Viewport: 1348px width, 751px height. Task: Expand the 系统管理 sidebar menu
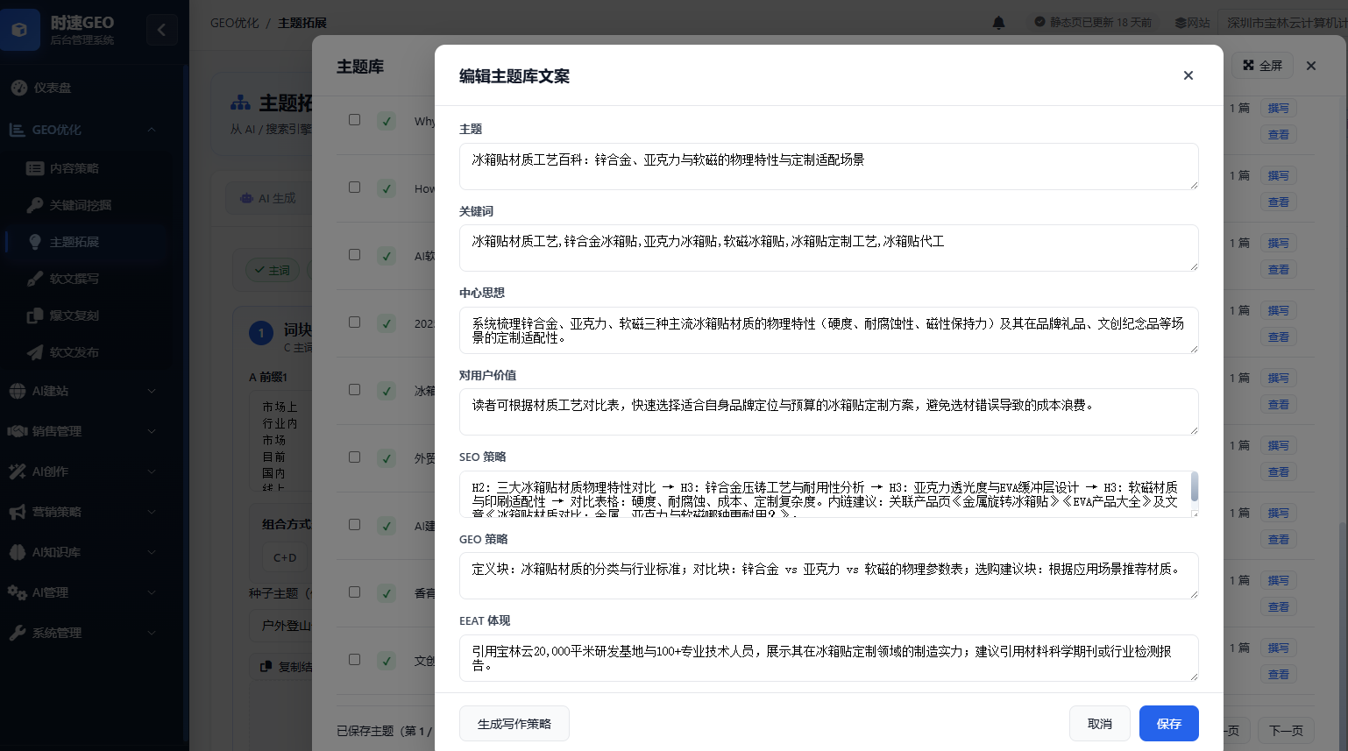152,633
